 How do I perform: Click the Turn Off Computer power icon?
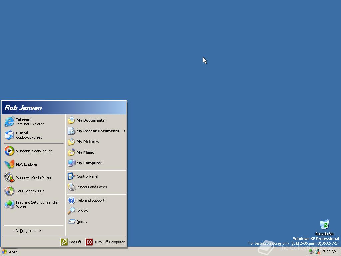point(89,242)
